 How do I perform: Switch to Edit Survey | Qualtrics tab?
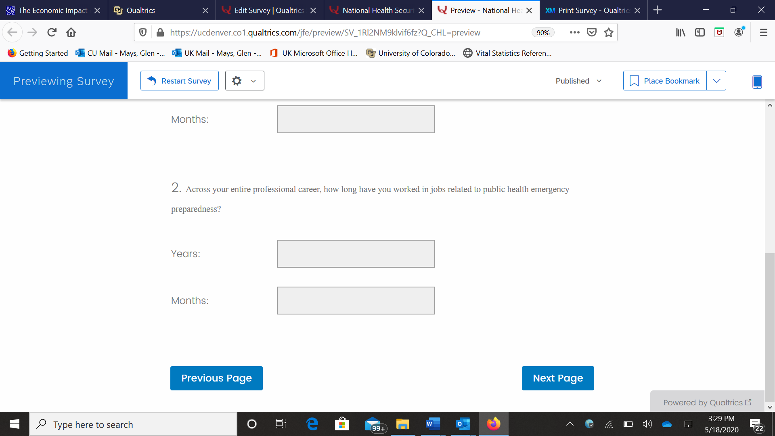point(269,10)
